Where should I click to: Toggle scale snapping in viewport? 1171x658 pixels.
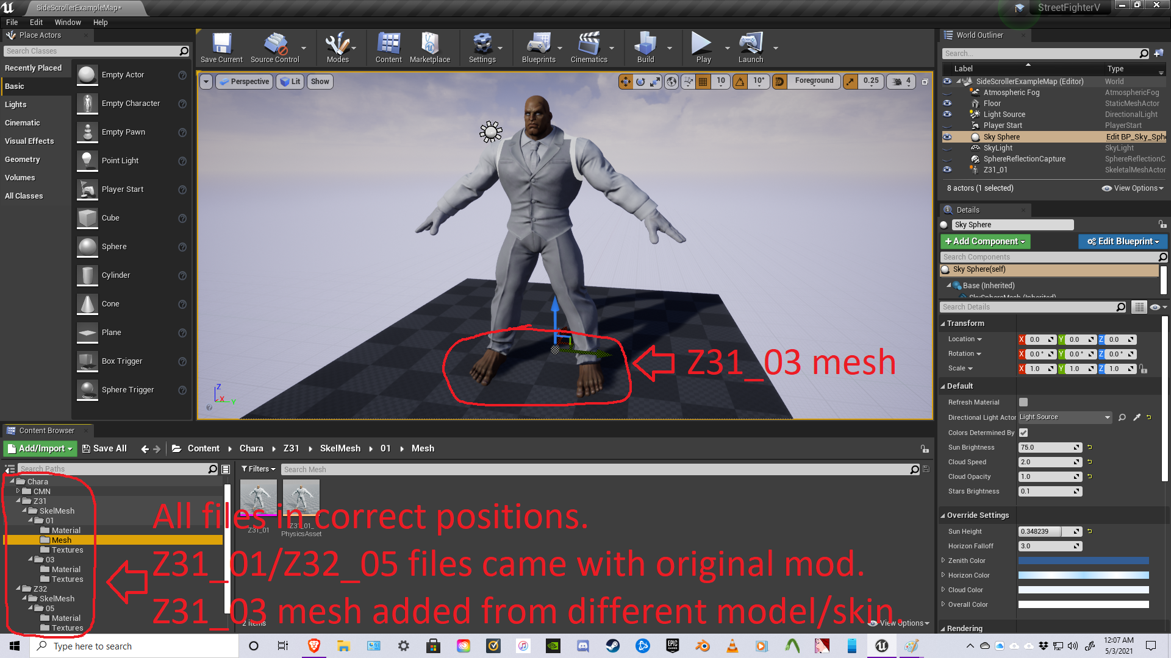850,82
